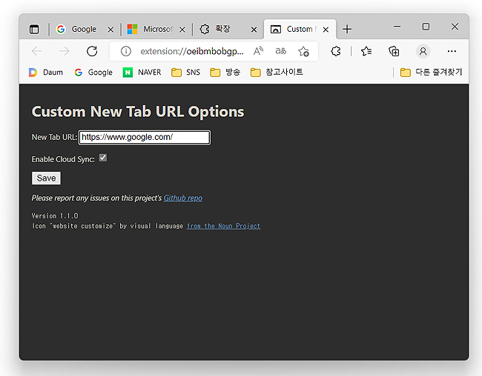
Task: Open the Google bookmark in favorites bar
Action: pos(93,73)
